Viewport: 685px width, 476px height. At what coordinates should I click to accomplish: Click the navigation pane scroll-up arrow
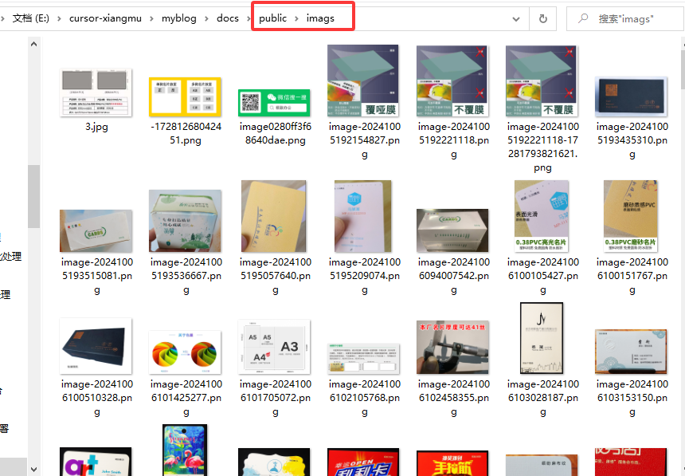coord(34,44)
